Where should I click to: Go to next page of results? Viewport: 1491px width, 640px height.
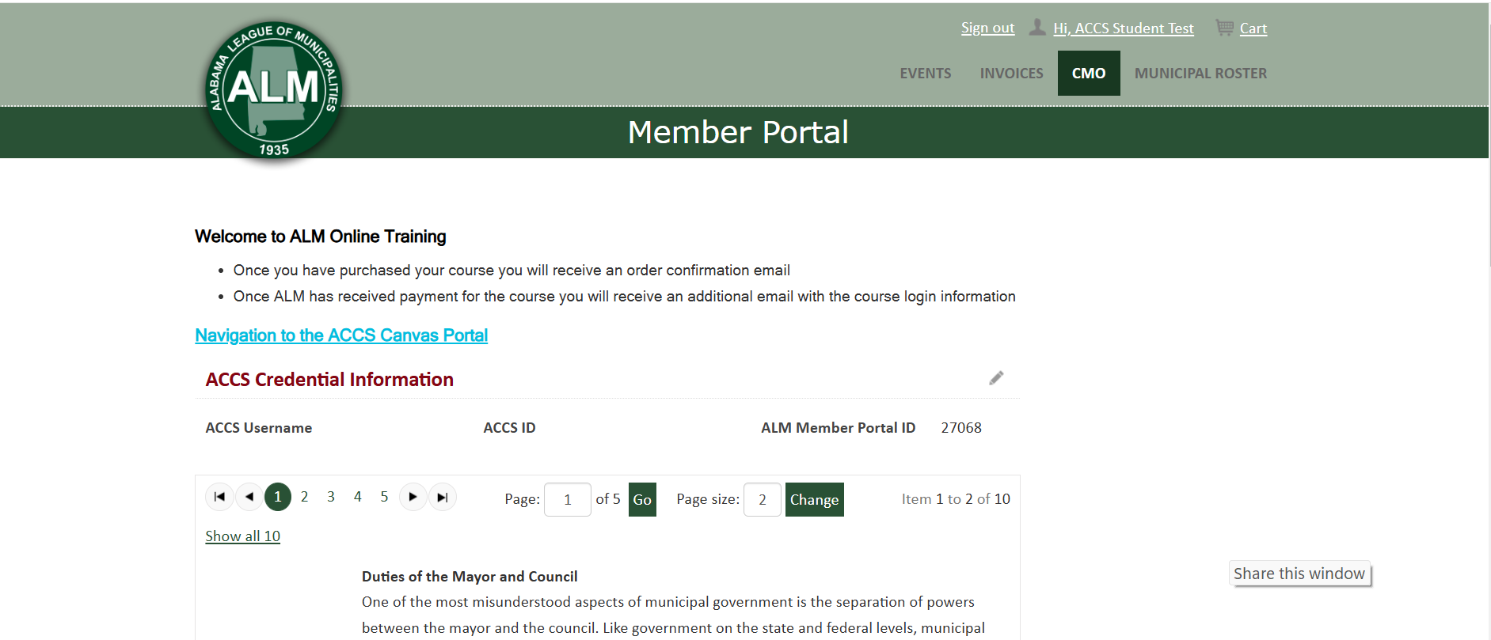click(413, 497)
